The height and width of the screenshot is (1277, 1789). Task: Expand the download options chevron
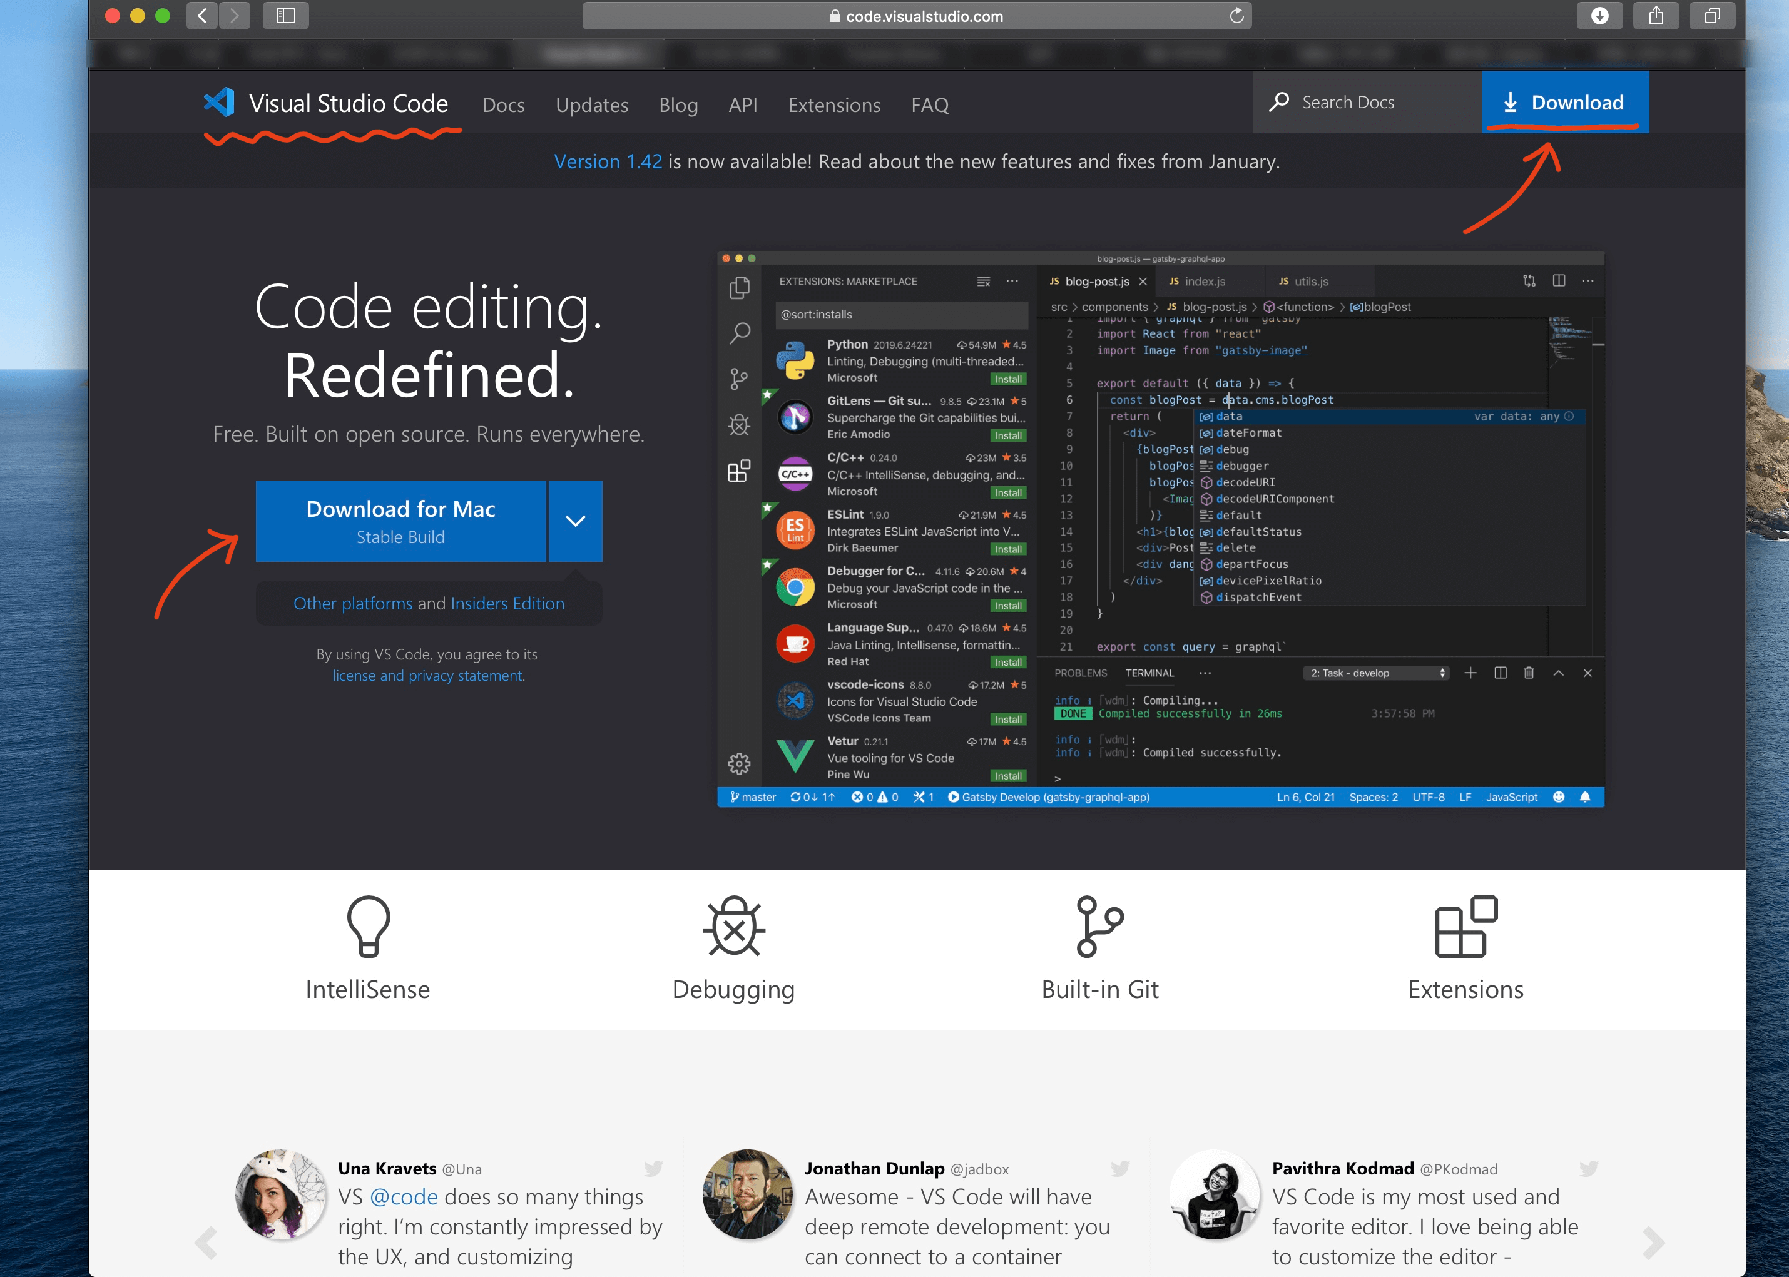(576, 521)
